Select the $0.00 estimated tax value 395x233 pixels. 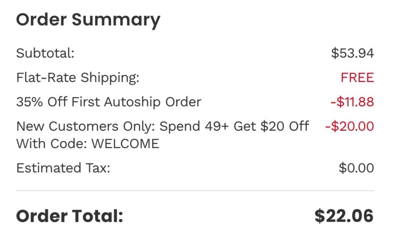click(x=356, y=168)
